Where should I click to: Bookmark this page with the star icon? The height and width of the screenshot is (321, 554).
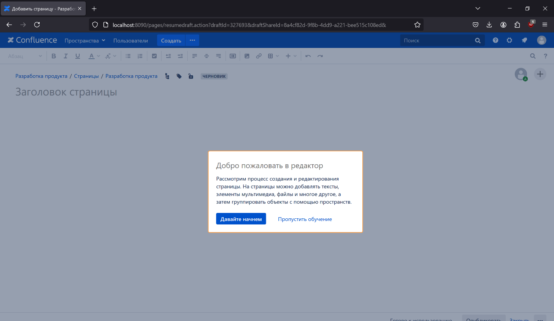pos(417,25)
